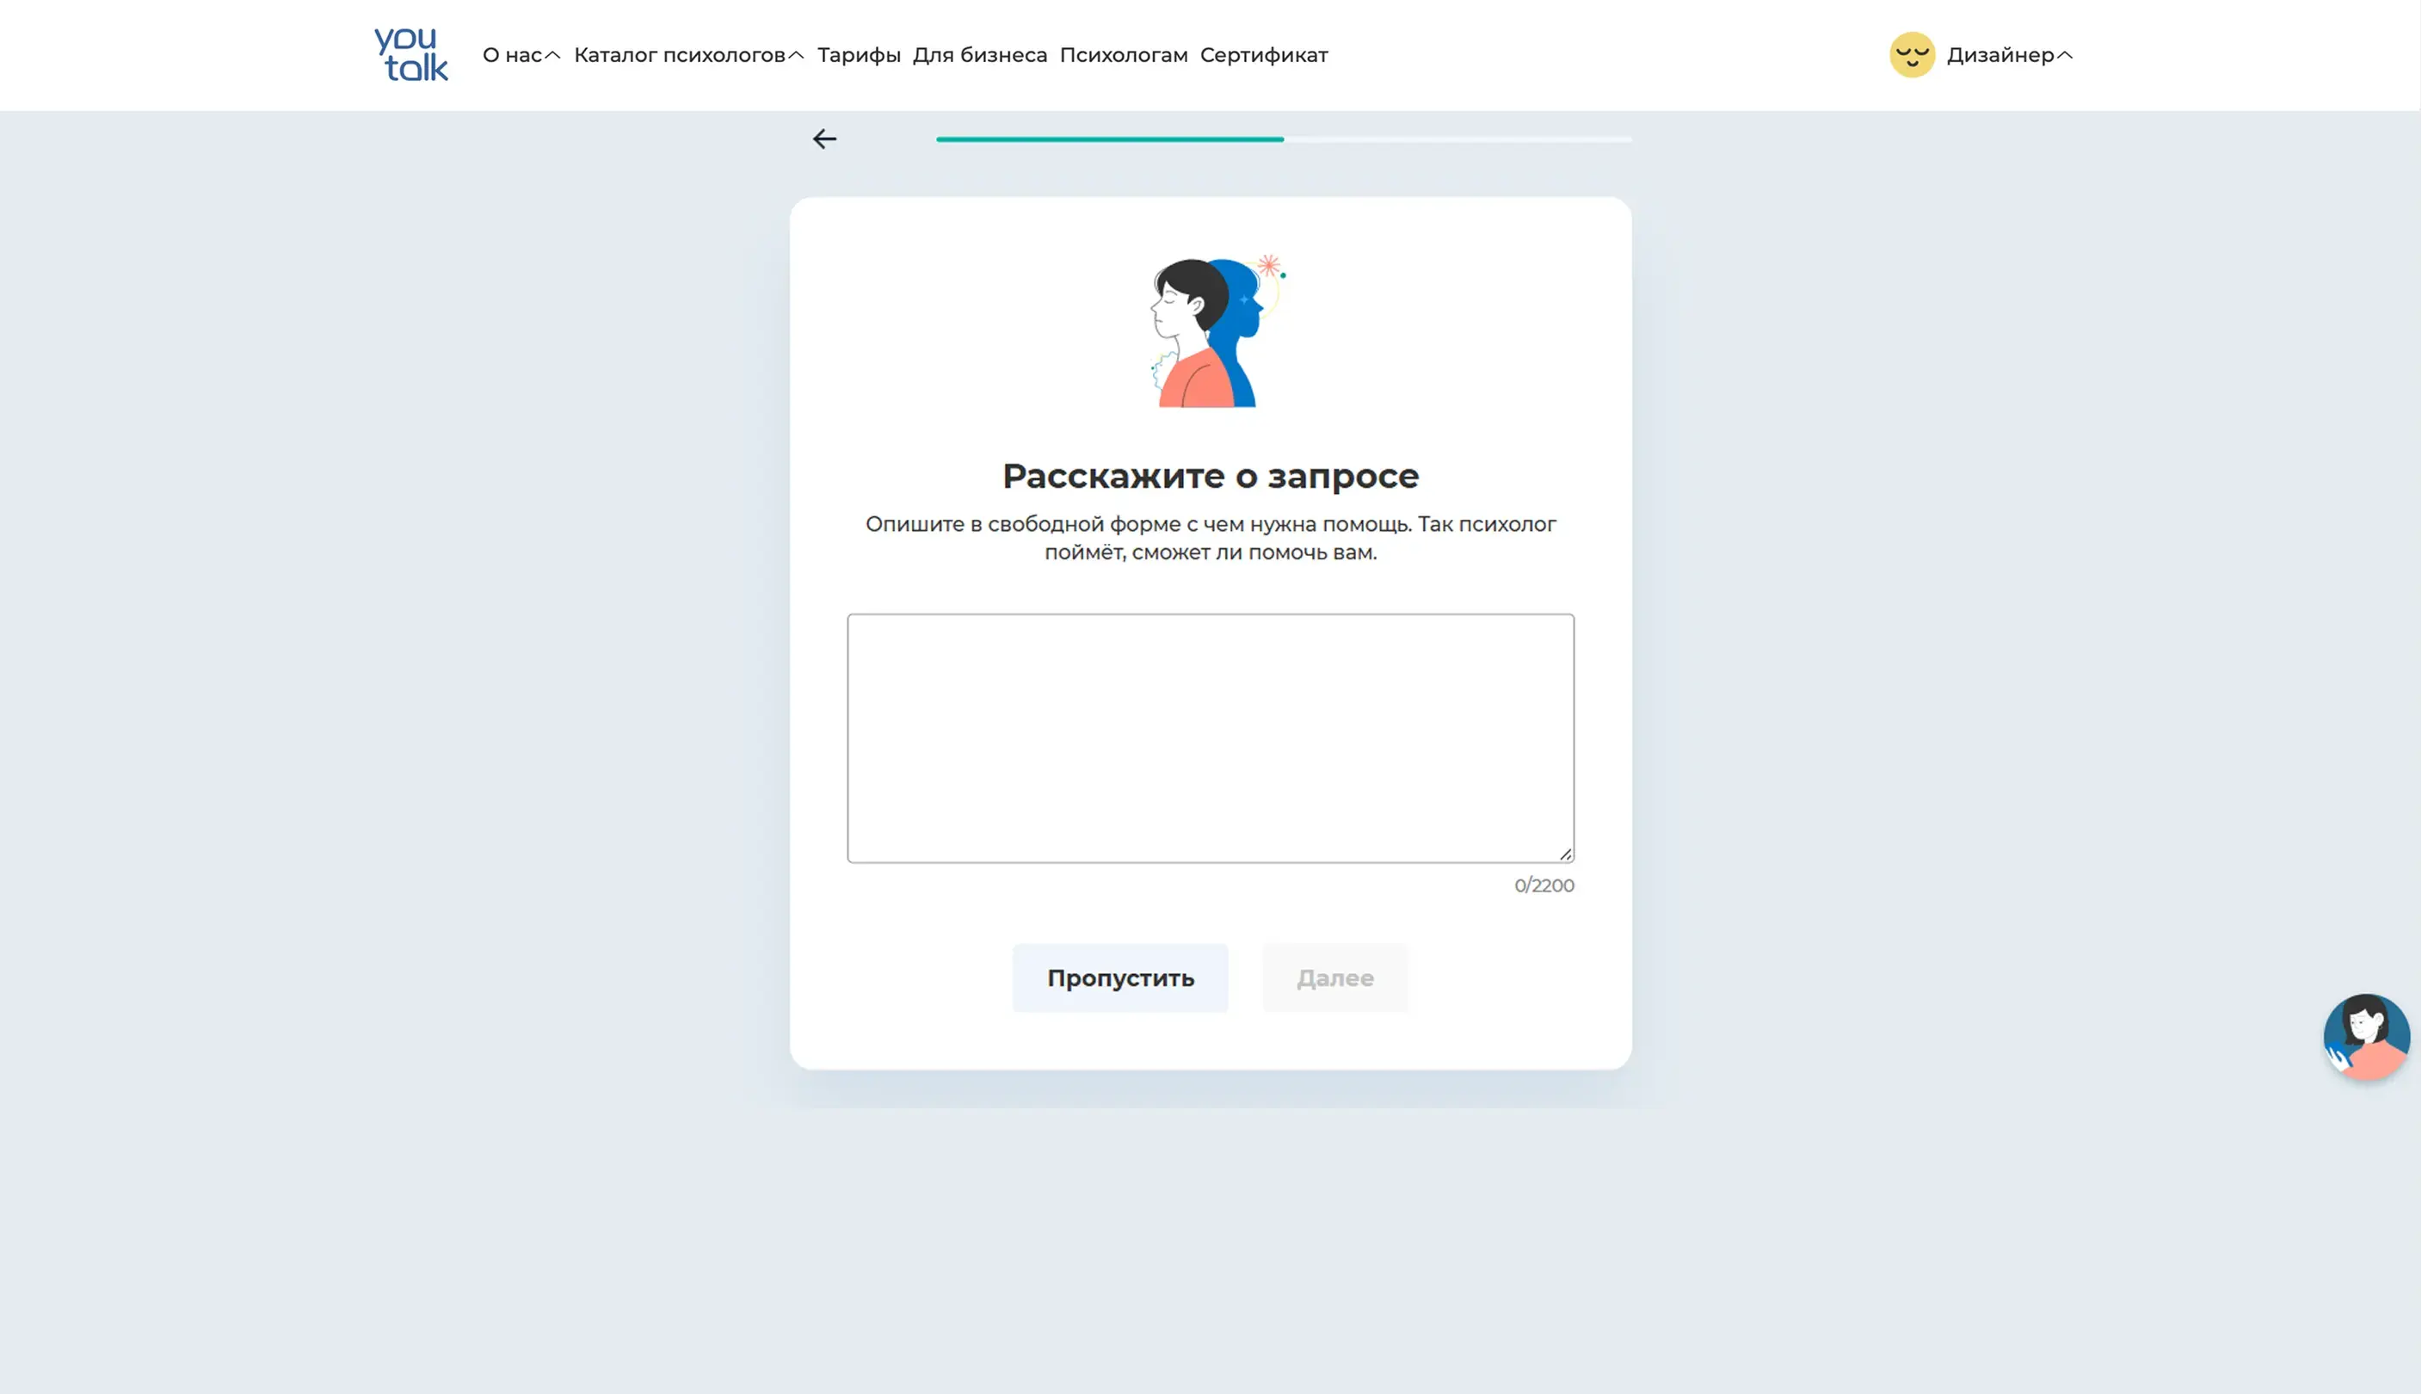Click the chevron next to 'О нас'
2422x1394 pixels.
point(553,56)
